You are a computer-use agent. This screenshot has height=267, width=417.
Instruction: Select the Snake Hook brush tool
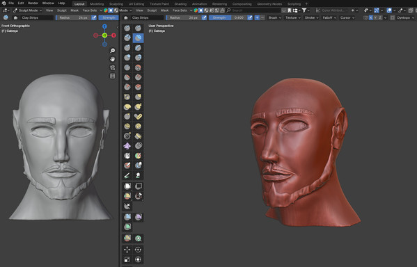pos(138,106)
